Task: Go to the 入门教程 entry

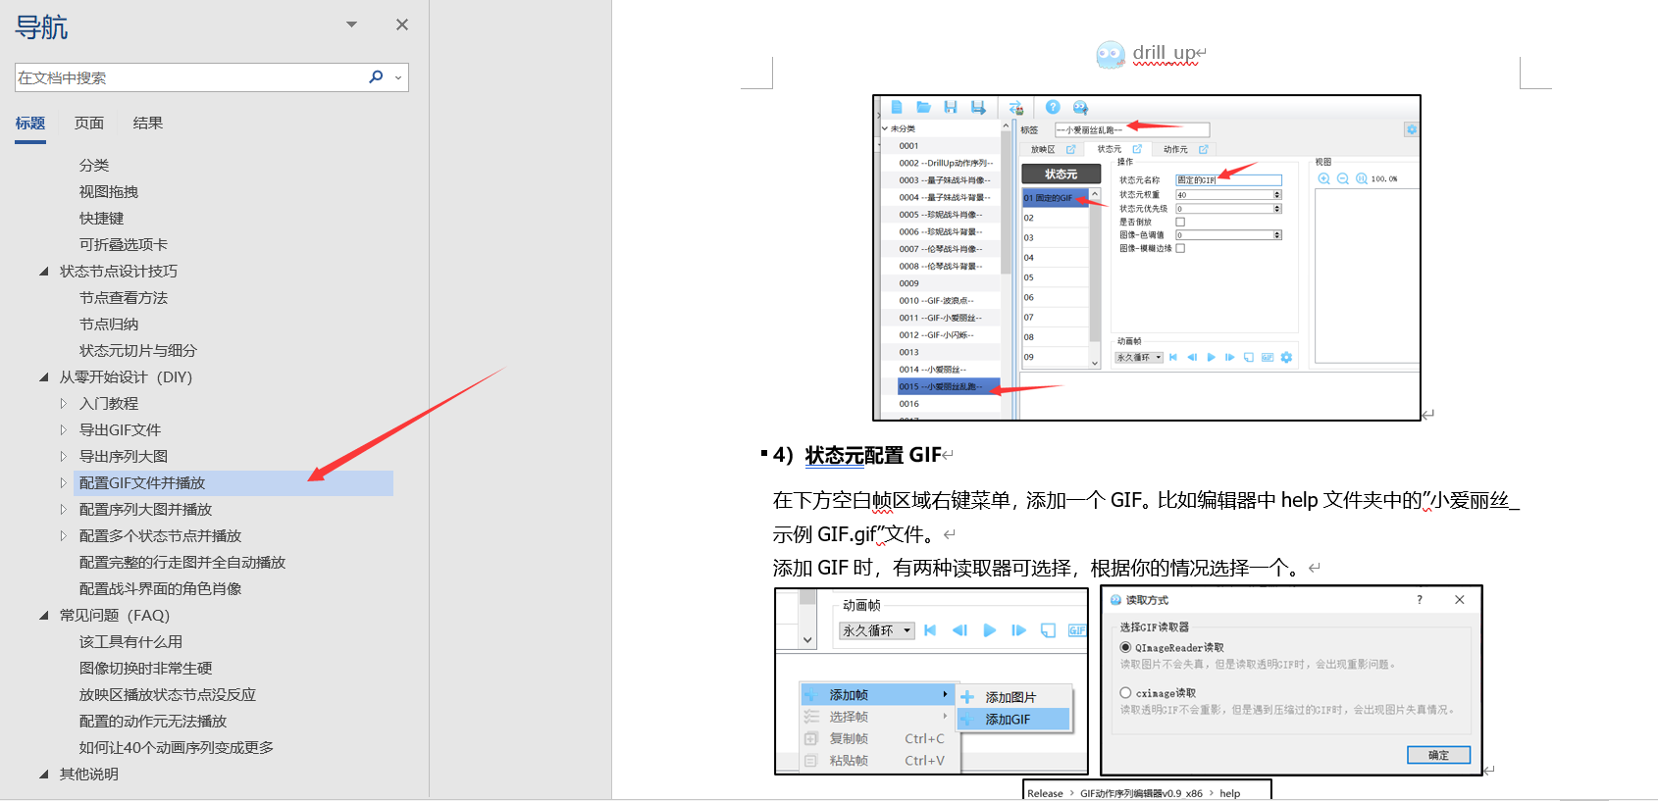Action: click(x=109, y=404)
